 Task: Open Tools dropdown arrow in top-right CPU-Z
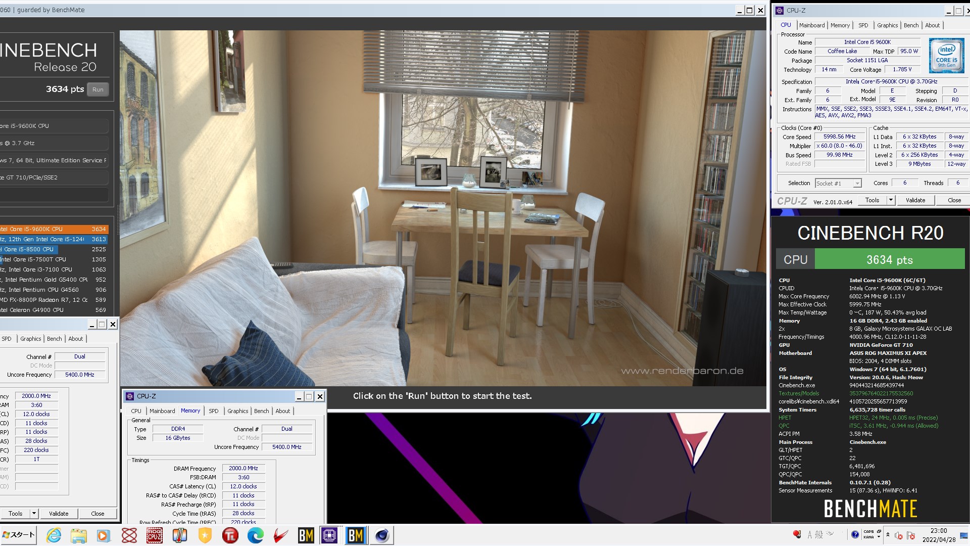tap(891, 200)
